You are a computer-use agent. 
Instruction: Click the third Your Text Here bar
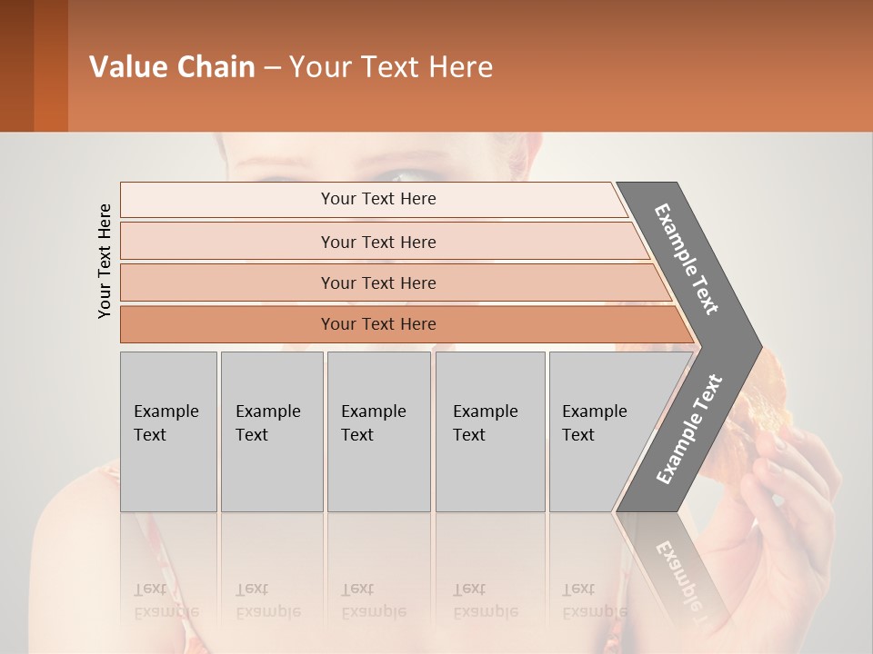(x=396, y=282)
